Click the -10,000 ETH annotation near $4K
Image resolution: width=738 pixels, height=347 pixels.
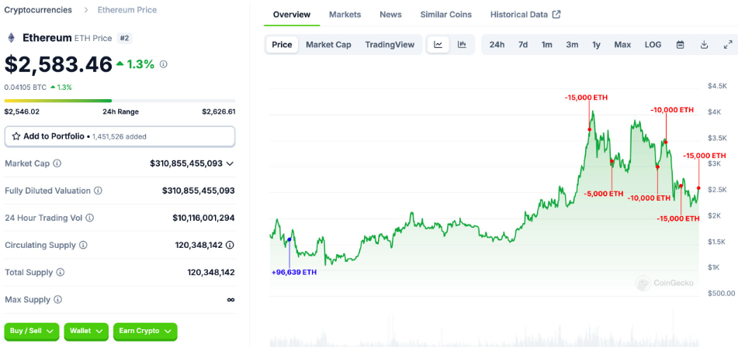(672, 110)
